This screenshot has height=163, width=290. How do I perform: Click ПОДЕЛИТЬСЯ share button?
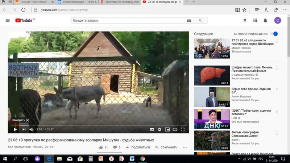coord(138,147)
